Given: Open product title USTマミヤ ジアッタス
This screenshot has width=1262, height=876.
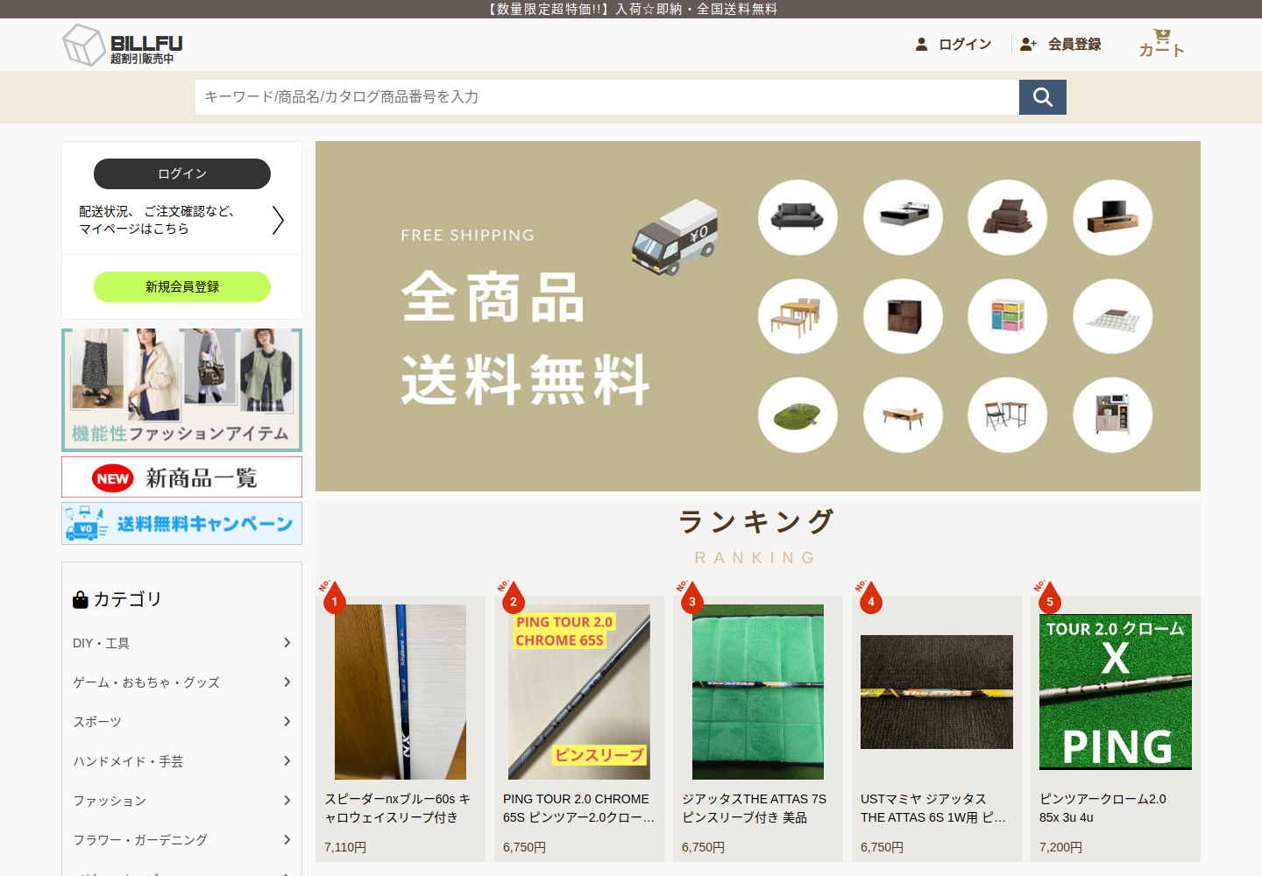Looking at the screenshot, I should pyautogui.click(x=932, y=808).
